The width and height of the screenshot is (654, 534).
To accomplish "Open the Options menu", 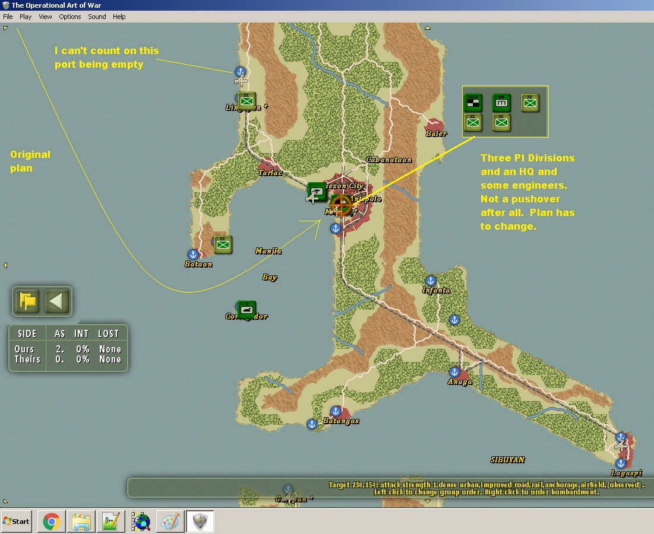I will point(69,17).
